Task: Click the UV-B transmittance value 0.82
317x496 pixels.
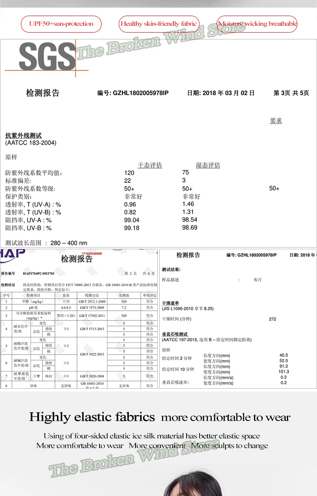Action: click(x=130, y=212)
